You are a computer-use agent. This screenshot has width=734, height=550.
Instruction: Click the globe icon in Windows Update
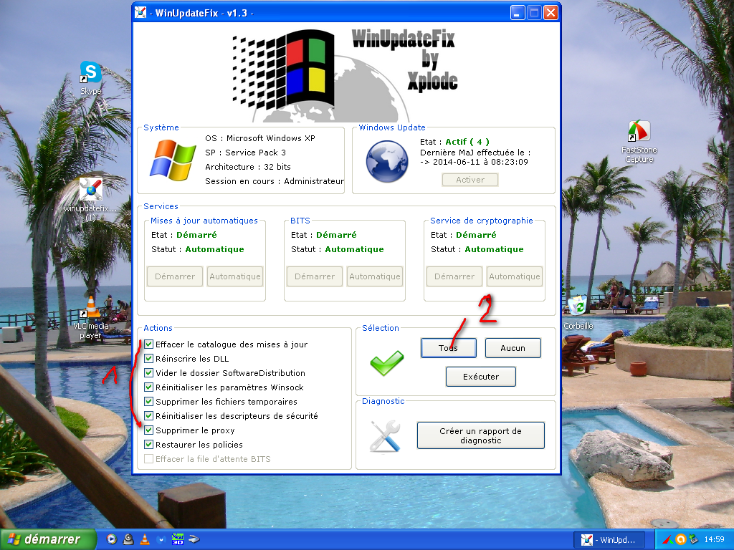387,161
